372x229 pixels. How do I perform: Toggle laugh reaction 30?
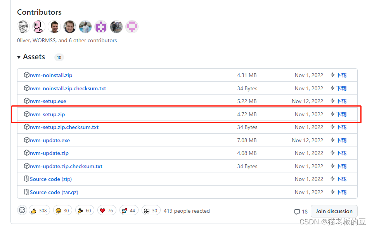pyautogui.click(x=62, y=210)
